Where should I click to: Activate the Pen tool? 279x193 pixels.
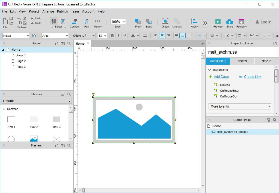pyautogui.click(x=87, y=23)
